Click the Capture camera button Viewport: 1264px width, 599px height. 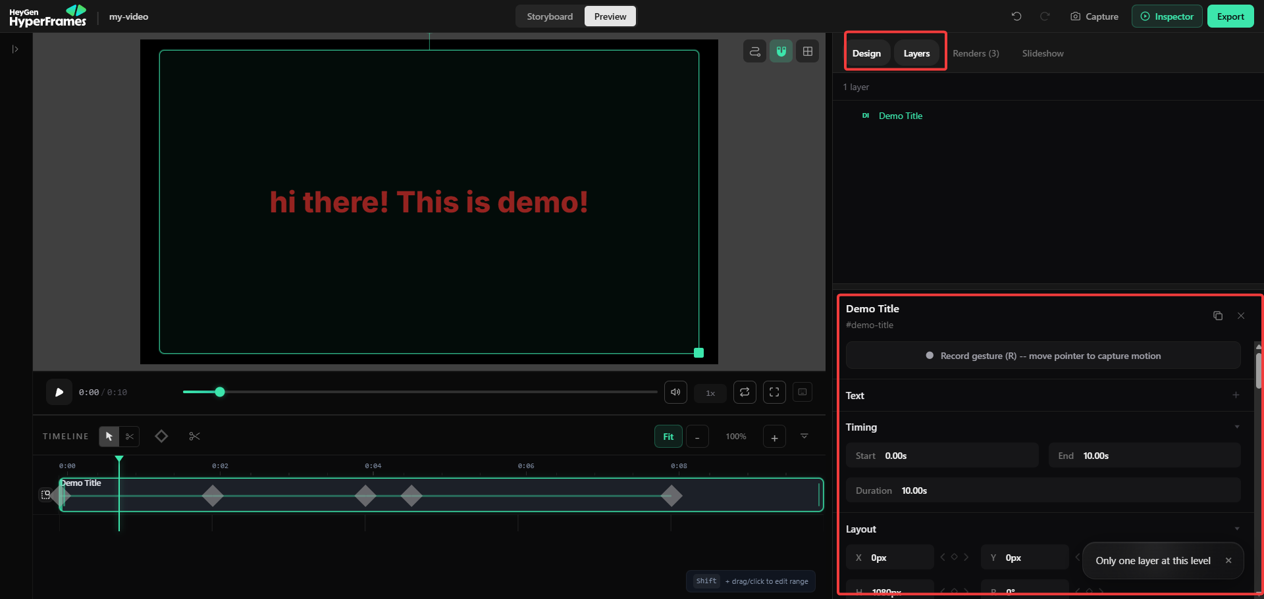[1094, 16]
